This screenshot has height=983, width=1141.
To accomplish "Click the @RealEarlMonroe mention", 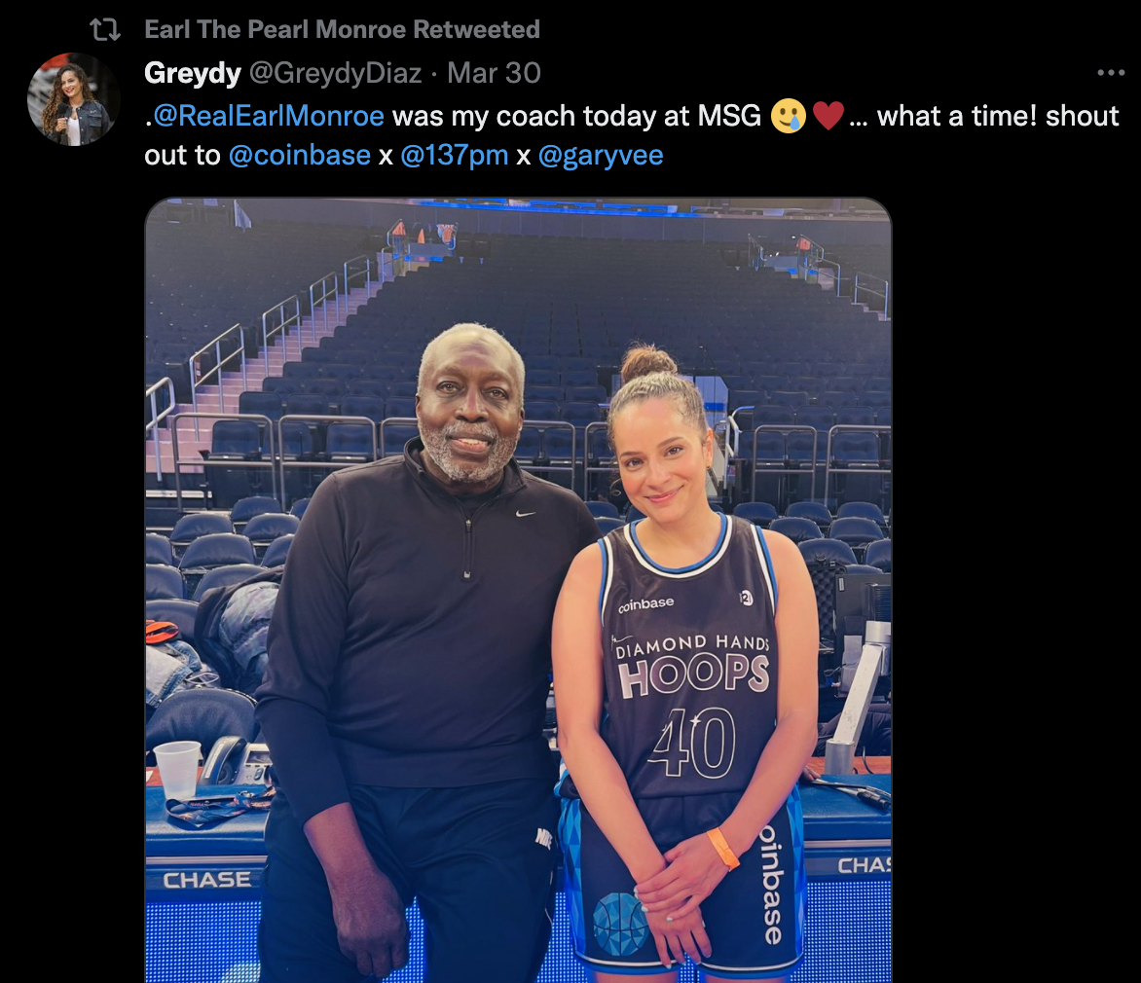I will (269, 116).
